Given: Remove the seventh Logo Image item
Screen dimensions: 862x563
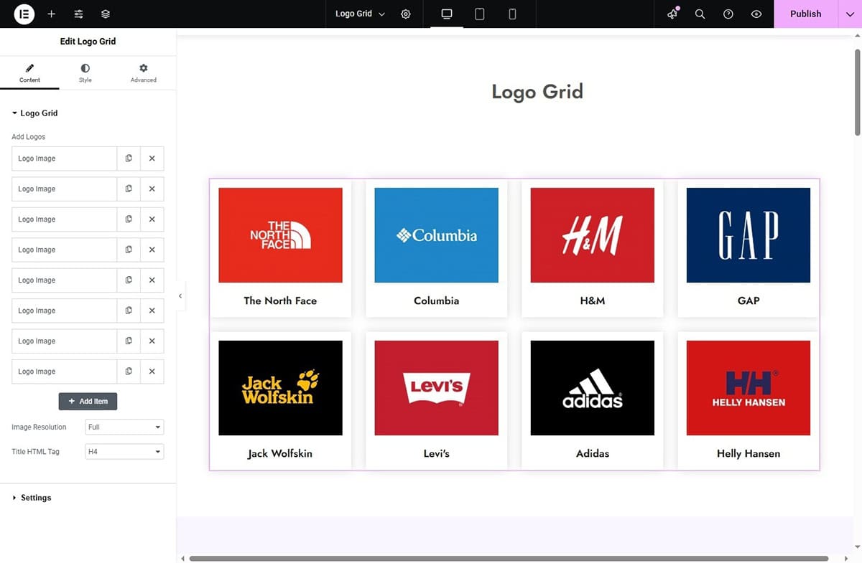Looking at the screenshot, I should (x=152, y=341).
